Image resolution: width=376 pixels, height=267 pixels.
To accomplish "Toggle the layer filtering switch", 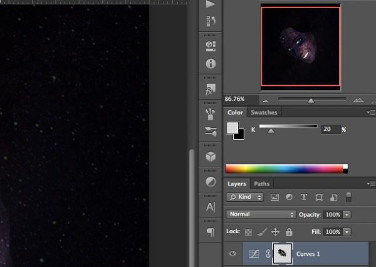I will pos(349,197).
